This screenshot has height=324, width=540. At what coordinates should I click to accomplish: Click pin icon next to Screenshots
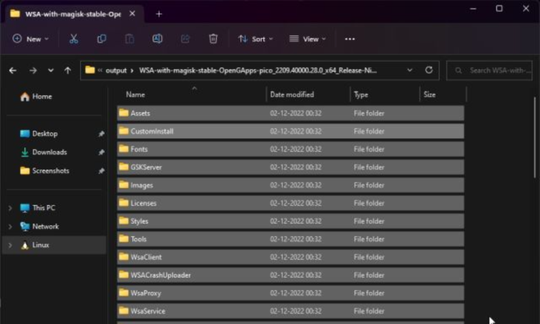[x=101, y=171]
